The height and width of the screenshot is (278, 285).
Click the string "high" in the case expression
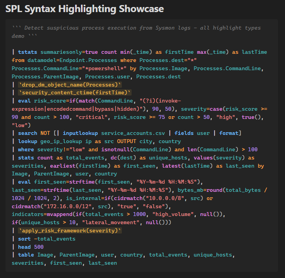pyautogui.click(x=225, y=117)
